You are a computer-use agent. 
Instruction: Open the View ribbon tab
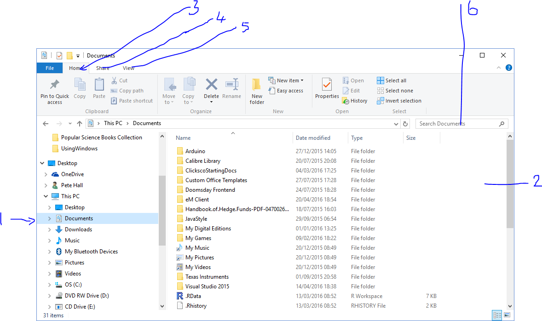pyautogui.click(x=129, y=68)
